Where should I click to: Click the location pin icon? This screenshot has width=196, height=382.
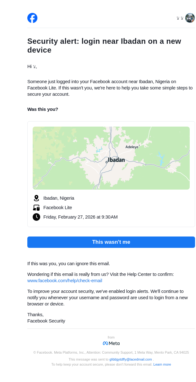[36, 198]
